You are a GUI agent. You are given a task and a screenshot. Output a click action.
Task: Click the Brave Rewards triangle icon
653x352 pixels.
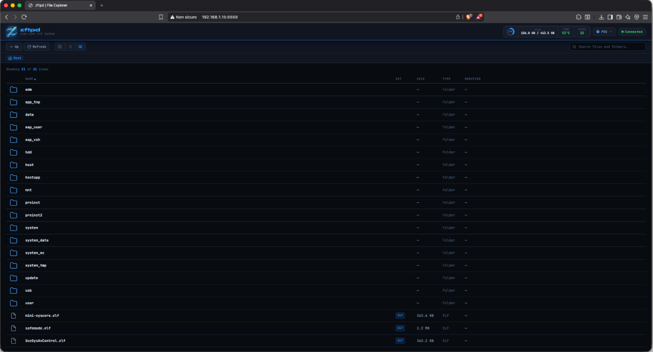coord(479,17)
